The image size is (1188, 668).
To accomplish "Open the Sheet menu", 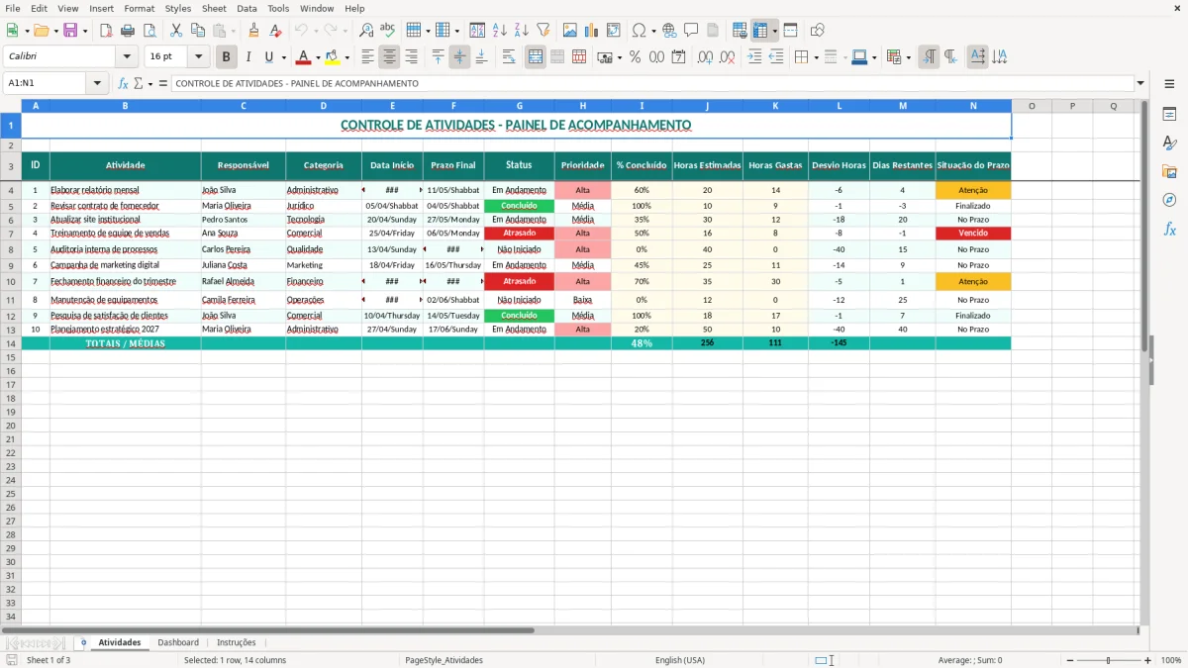I will (214, 8).
